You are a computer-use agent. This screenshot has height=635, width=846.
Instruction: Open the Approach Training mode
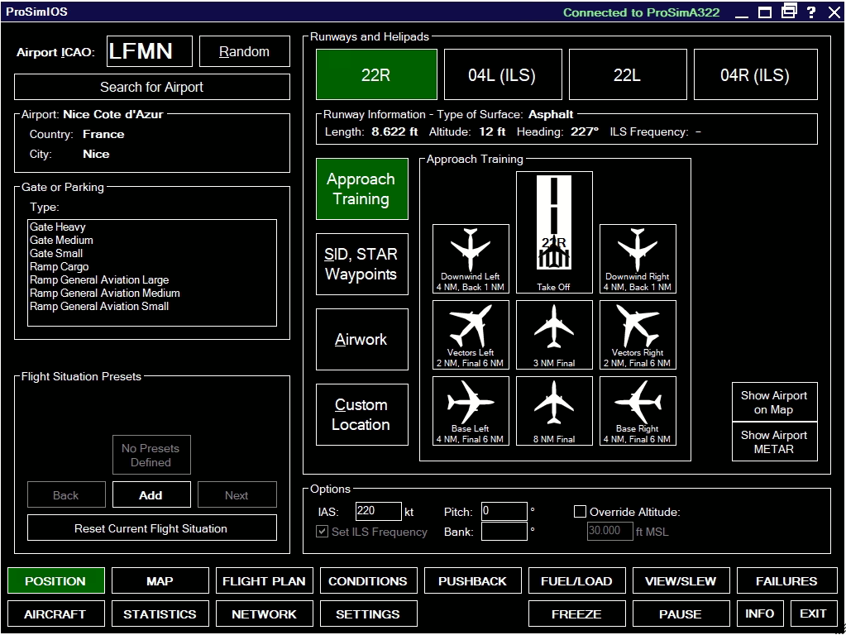(361, 189)
